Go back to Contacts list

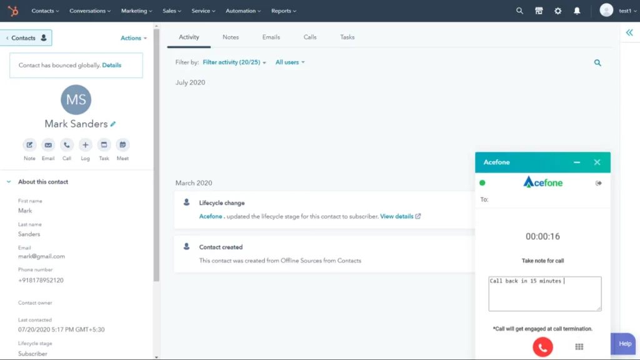pos(26,38)
